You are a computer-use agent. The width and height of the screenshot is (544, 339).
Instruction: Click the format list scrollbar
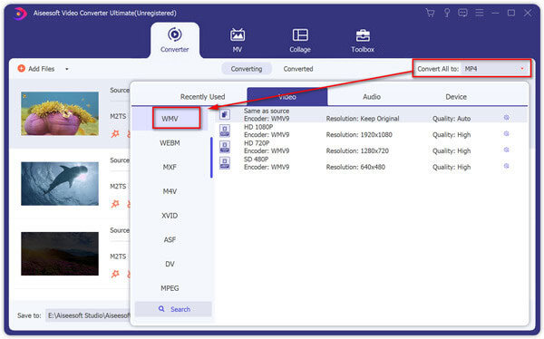tap(211, 158)
